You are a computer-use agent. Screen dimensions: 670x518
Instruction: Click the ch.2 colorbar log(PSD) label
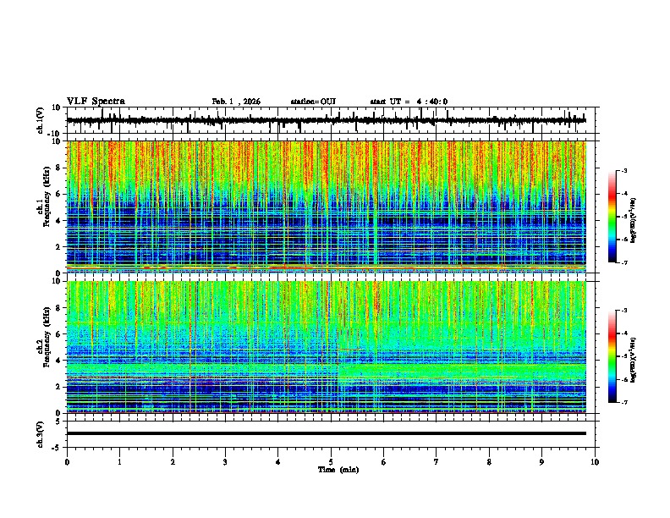pyautogui.click(x=633, y=360)
